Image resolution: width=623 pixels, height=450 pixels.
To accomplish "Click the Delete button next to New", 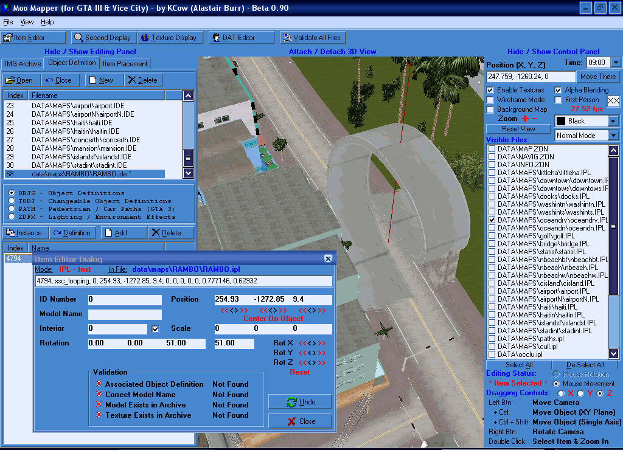I will point(143,80).
